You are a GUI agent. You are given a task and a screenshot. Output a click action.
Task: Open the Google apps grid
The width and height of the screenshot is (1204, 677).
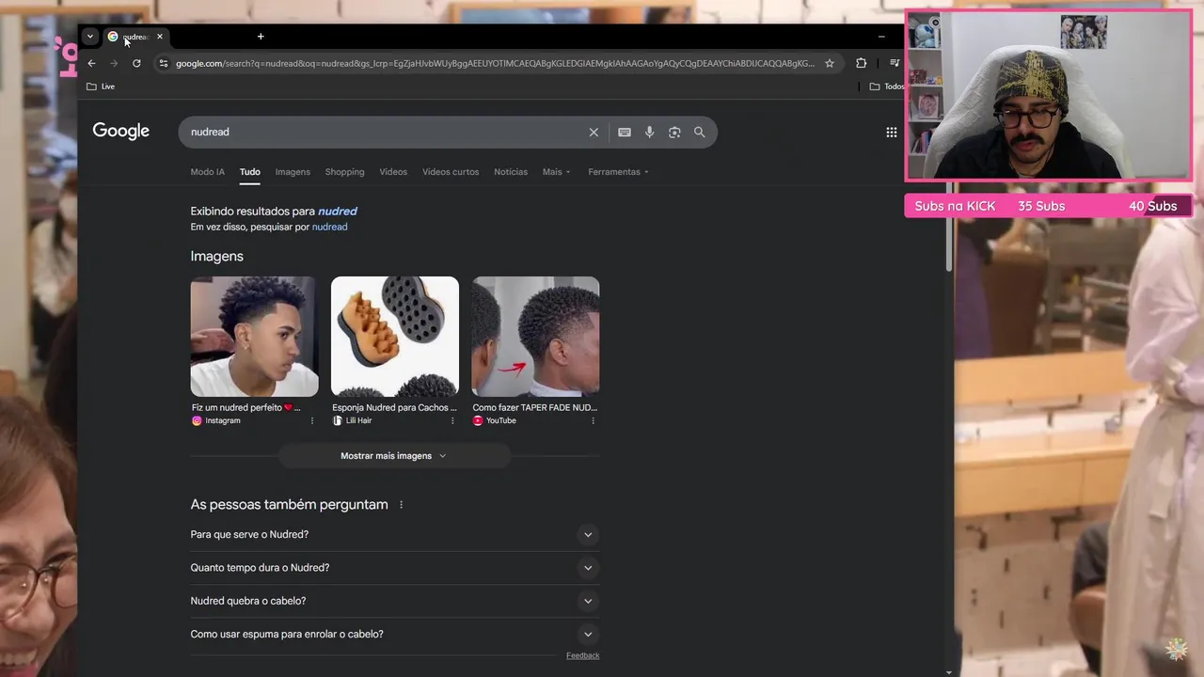tap(892, 133)
